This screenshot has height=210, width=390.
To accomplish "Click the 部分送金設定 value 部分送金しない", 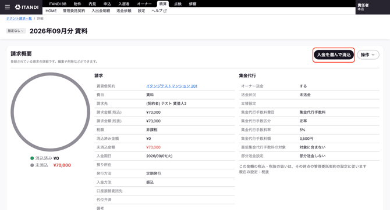I will click(313, 156).
